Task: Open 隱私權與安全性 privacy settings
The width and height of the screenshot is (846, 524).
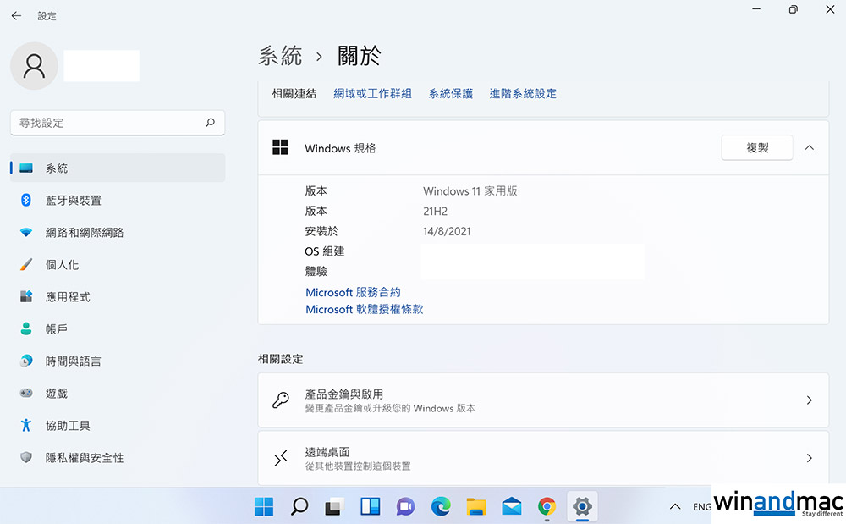Action: coord(84,458)
